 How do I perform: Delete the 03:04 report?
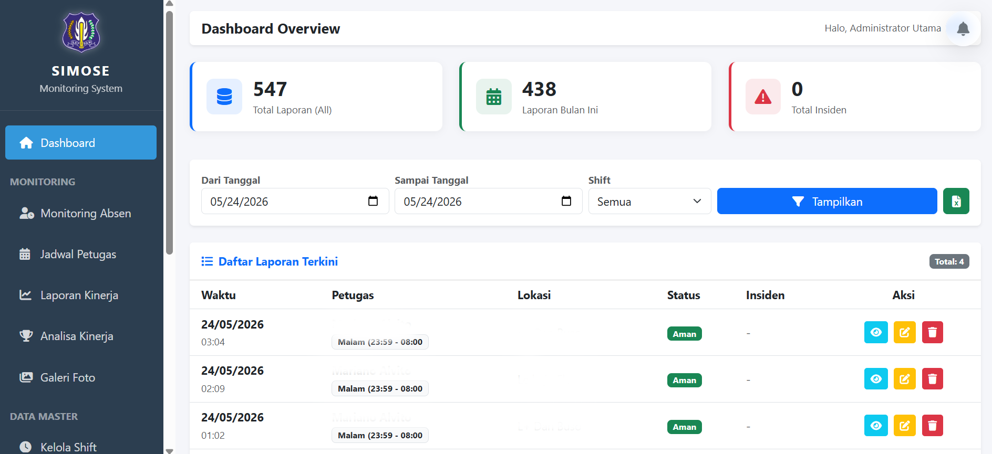(x=933, y=332)
